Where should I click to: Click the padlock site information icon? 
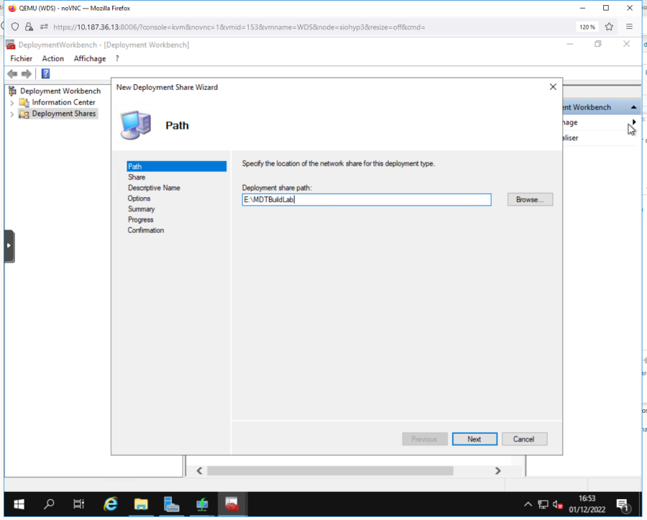[x=29, y=27]
